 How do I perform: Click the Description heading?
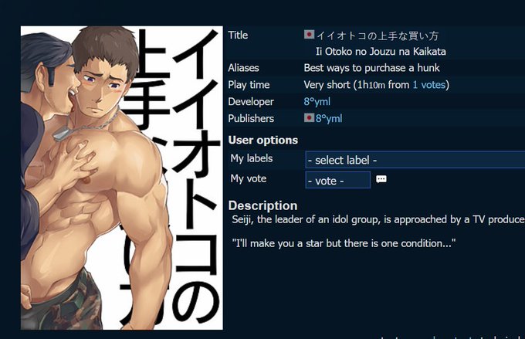[262, 205]
